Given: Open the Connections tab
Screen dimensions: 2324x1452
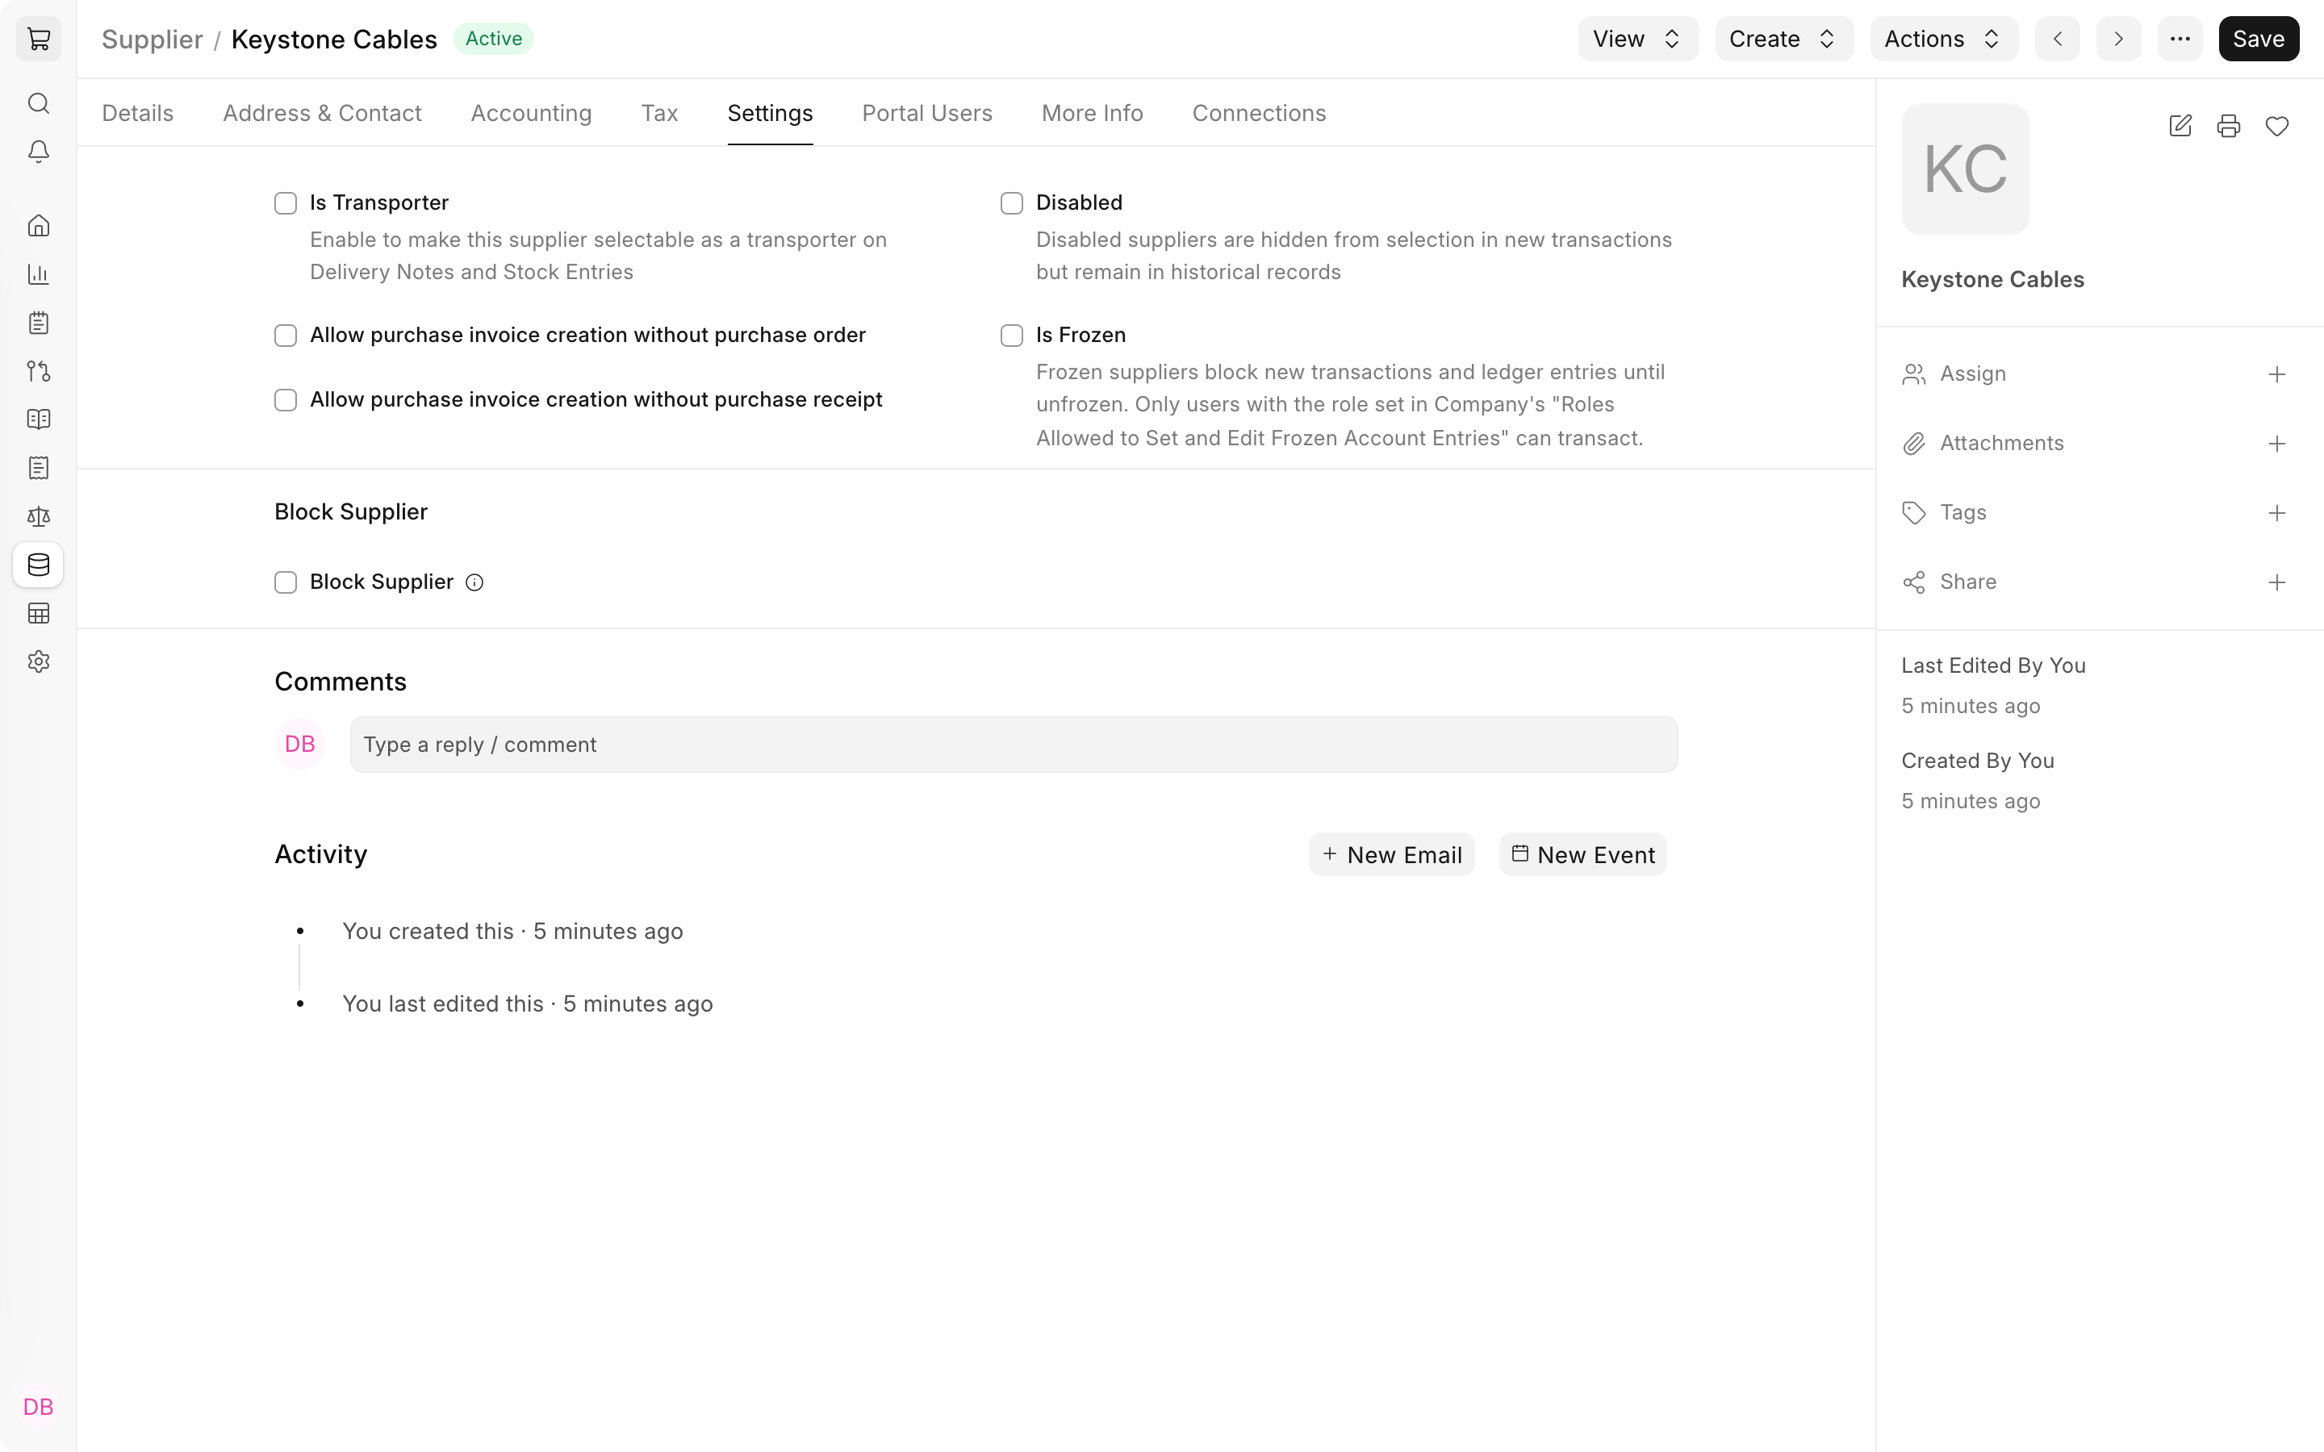Looking at the screenshot, I should coord(1259,113).
